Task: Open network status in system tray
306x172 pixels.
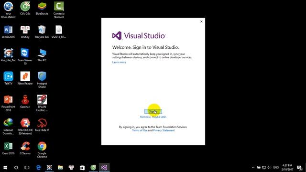Action: (x=264, y=168)
